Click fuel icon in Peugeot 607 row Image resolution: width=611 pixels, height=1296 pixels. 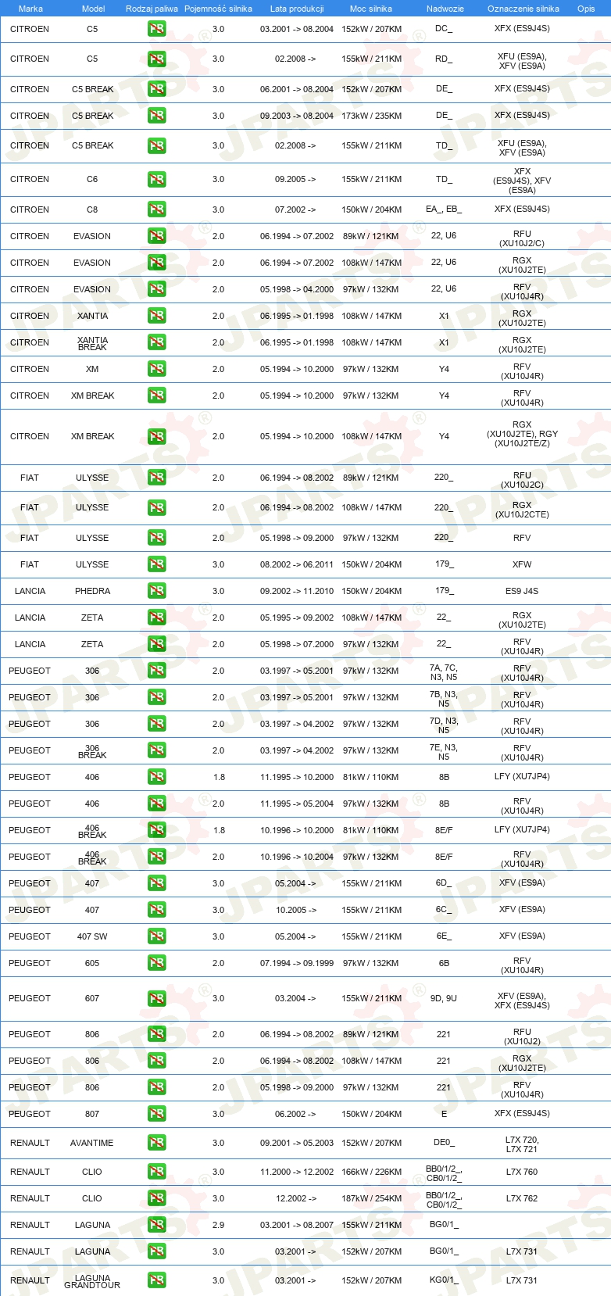[x=157, y=998]
